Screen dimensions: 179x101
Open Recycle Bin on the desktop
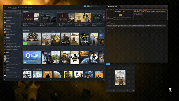pos(170,90)
